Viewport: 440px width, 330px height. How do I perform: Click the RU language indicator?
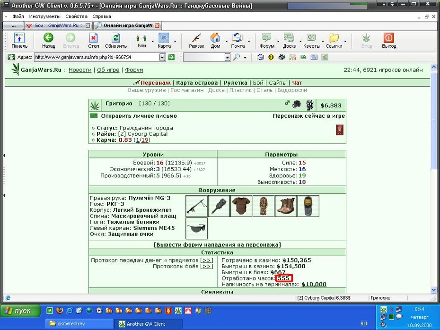363,323
